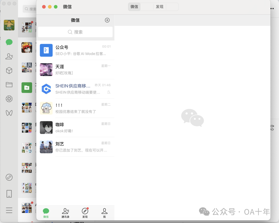Click the SHEIN blue hexagon avatar
The image size is (279, 223).
pos(46,89)
